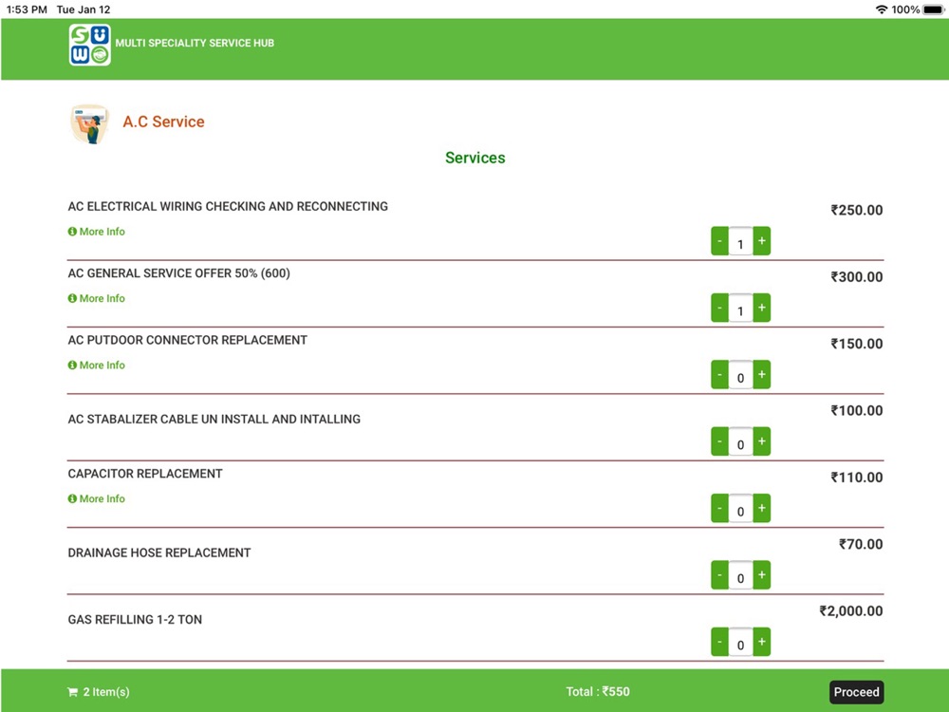The width and height of the screenshot is (949, 712).
Task: Open More Info for AC General Service Offer
Action: pos(96,298)
